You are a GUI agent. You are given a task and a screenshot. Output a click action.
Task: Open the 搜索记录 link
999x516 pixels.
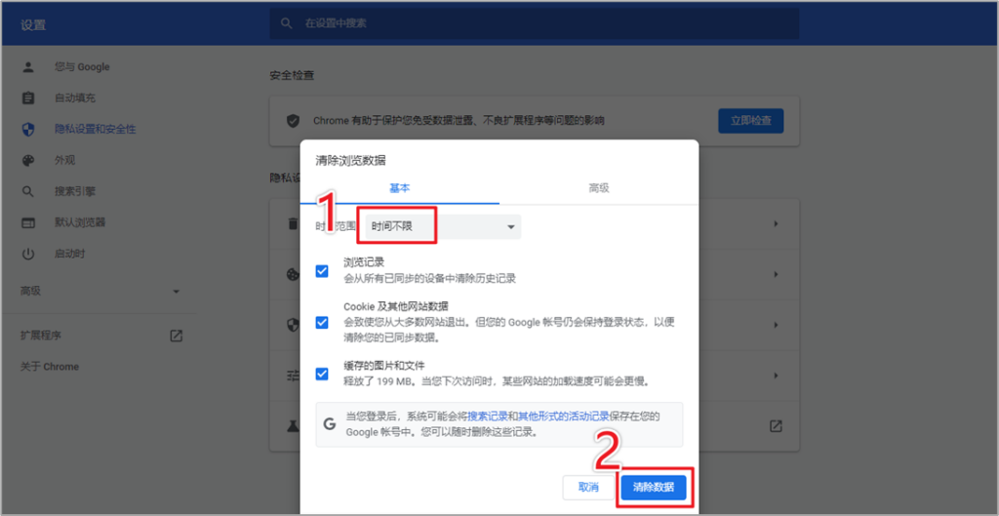pos(492,417)
